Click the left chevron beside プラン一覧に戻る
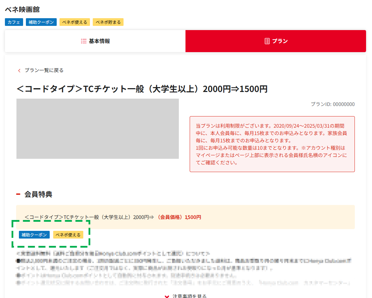This screenshot has height=298, width=372. click(x=19, y=70)
